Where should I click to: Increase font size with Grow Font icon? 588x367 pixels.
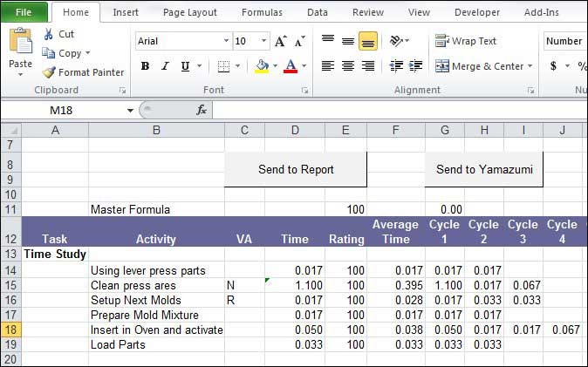(280, 42)
